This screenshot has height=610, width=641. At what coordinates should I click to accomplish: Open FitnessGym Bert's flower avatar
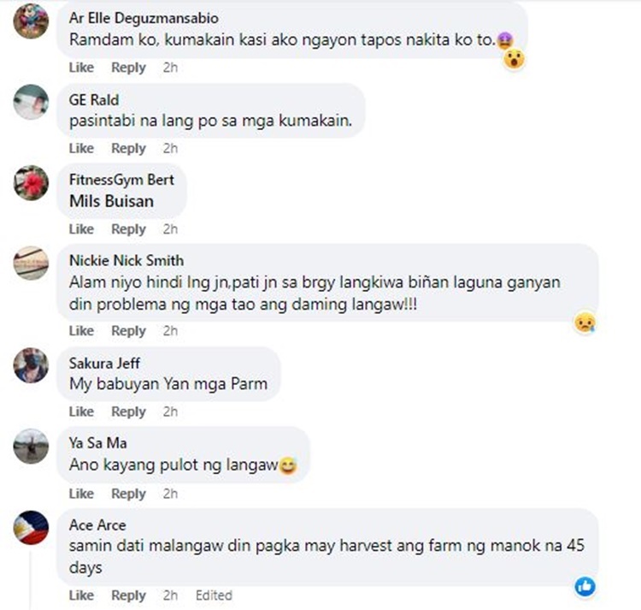pyautogui.click(x=31, y=182)
